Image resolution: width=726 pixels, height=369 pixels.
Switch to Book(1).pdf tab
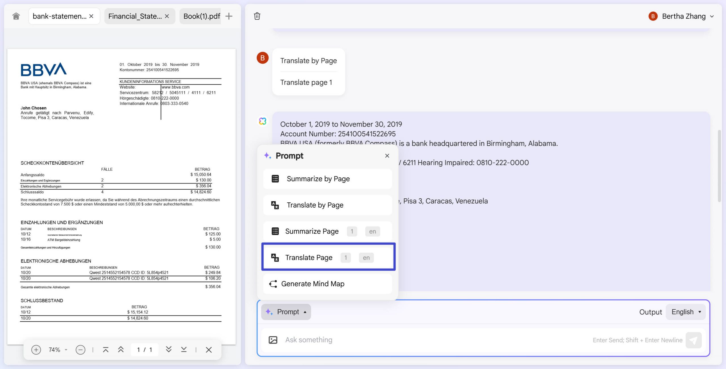tap(201, 16)
